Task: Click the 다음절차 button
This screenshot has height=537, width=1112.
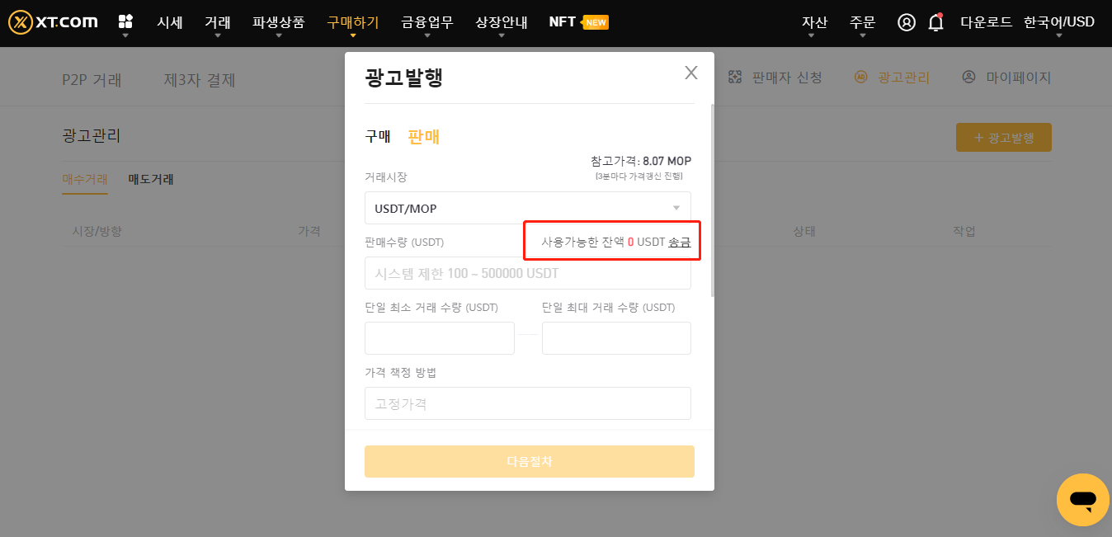Action: [x=530, y=461]
